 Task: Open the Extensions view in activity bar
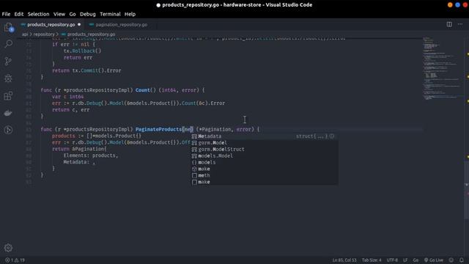(8, 96)
